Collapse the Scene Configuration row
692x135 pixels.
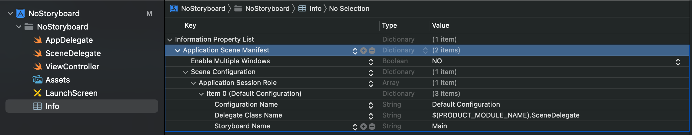point(185,72)
